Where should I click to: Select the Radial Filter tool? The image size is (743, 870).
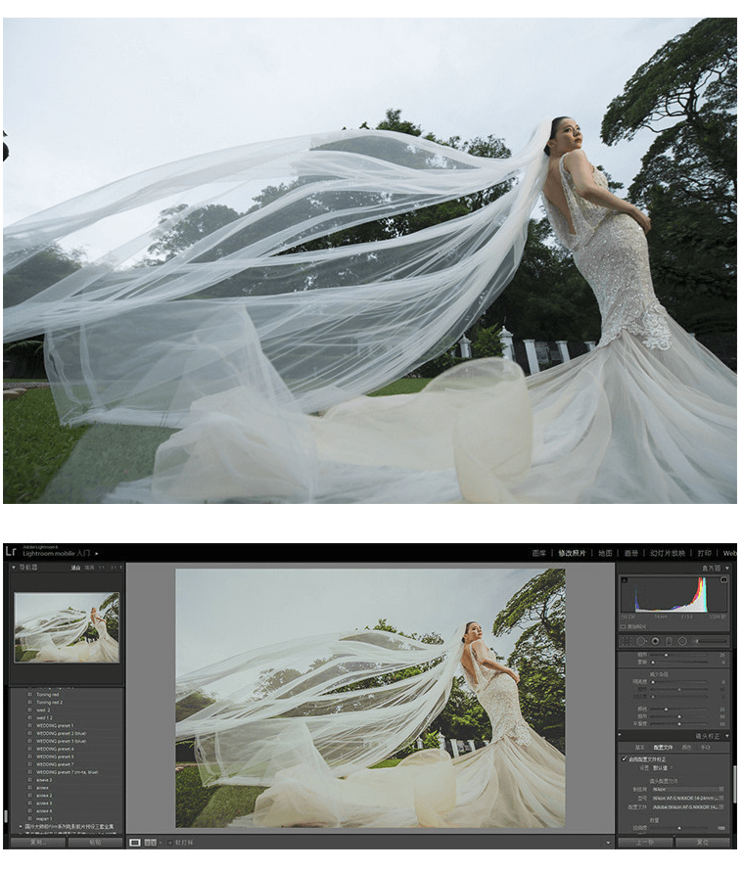[x=682, y=641]
